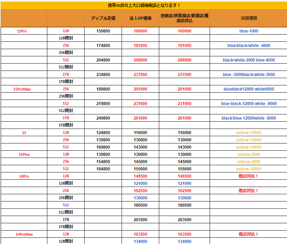Click 231000 in the 法人HP価格 column
Viewport: 287px width, 244px height.
140,104
